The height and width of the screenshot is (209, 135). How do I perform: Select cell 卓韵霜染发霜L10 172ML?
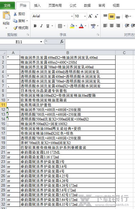68,152
